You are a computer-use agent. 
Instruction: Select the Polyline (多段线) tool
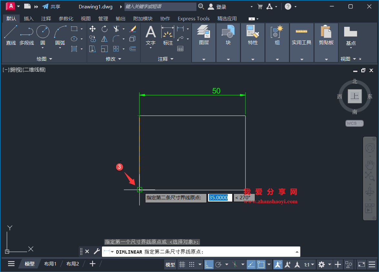[26, 34]
